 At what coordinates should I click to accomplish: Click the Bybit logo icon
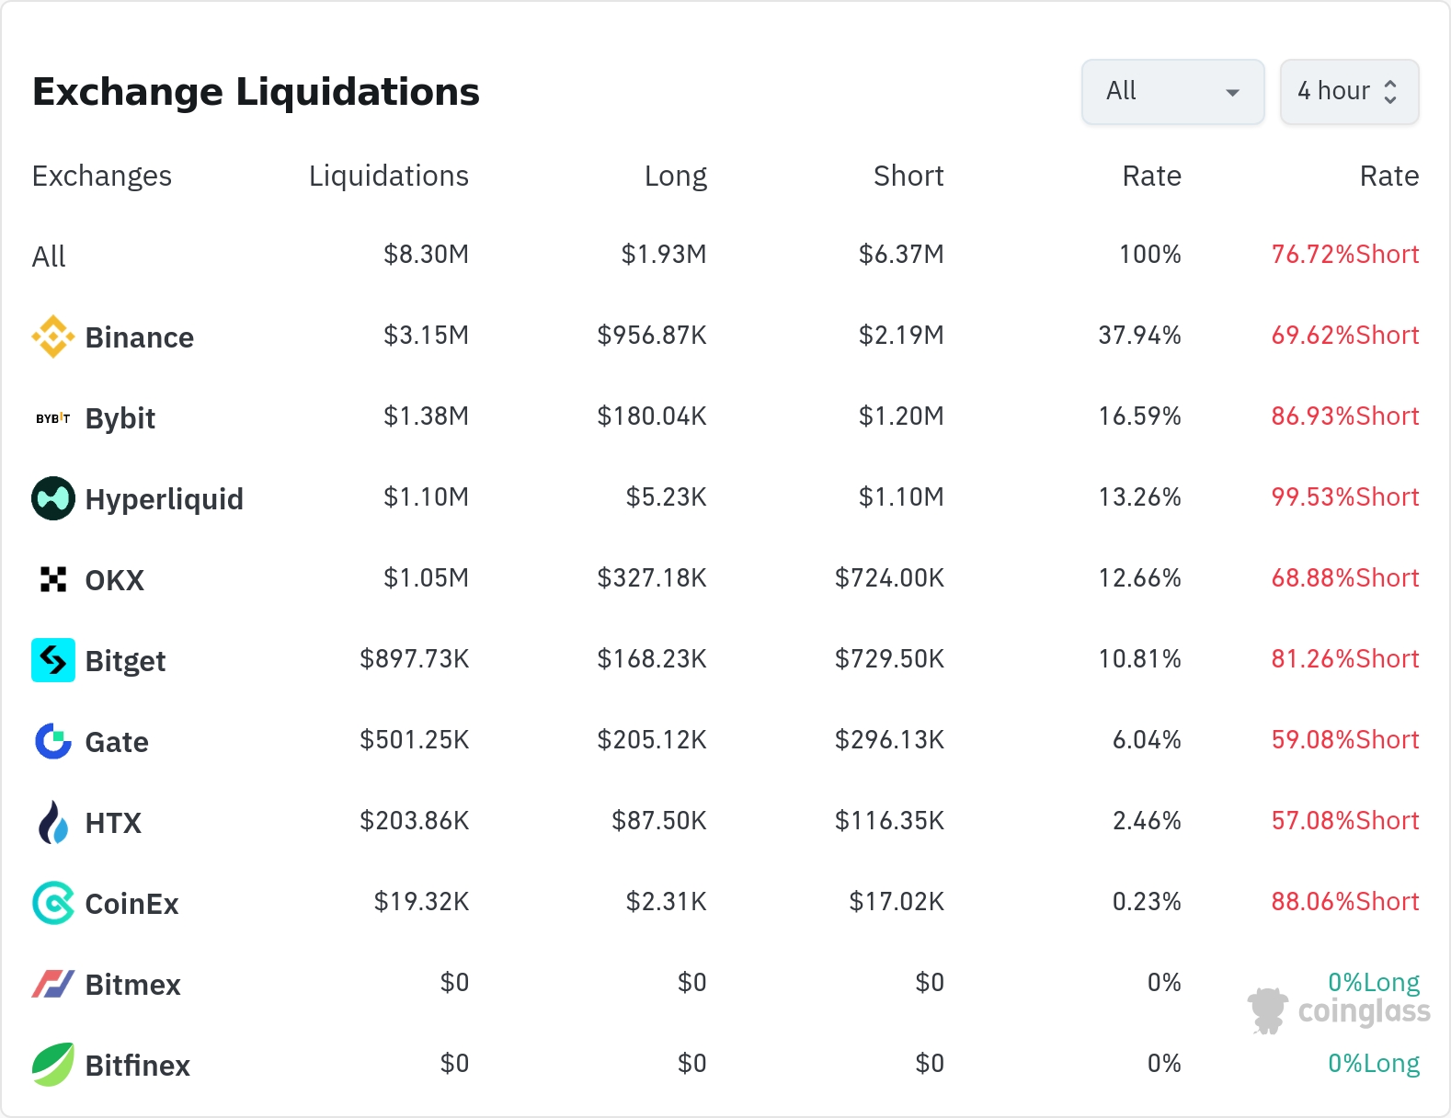click(53, 418)
